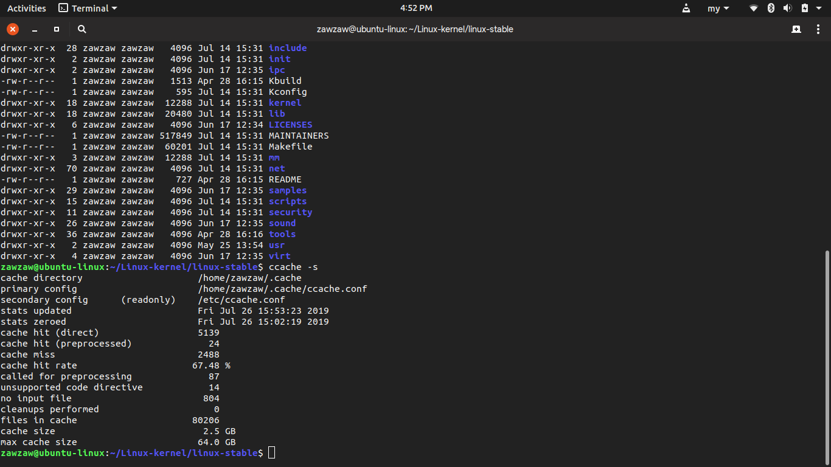This screenshot has height=467, width=831.
Task: Click the cache hit rate 67.48 %
Action: click(211, 365)
